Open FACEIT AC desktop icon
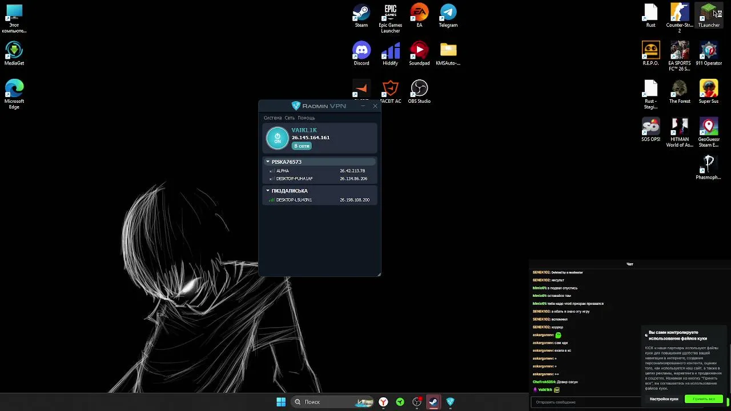 [391, 92]
